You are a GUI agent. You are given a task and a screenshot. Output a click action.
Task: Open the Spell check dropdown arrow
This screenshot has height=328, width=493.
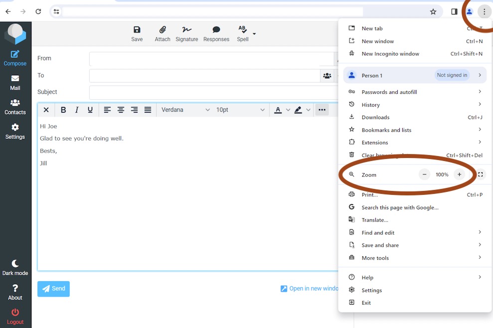tap(254, 34)
